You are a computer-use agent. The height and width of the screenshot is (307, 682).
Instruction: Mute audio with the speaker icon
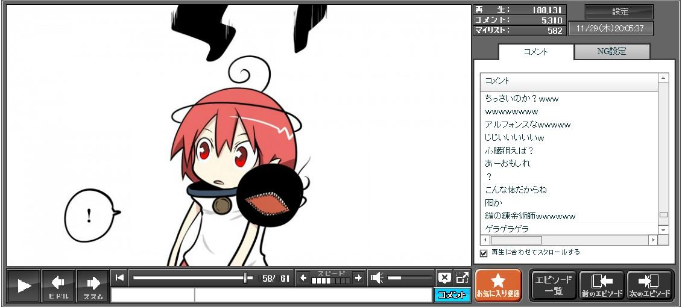[x=377, y=278]
